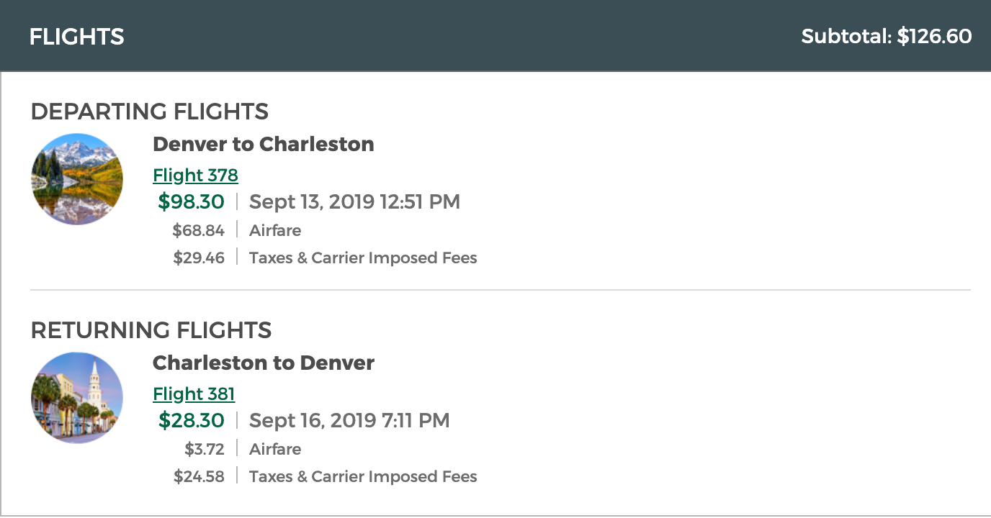This screenshot has height=518, width=991.
Task: Select the Sept 16, 2019 7:11 PM date
Action: [x=349, y=421]
